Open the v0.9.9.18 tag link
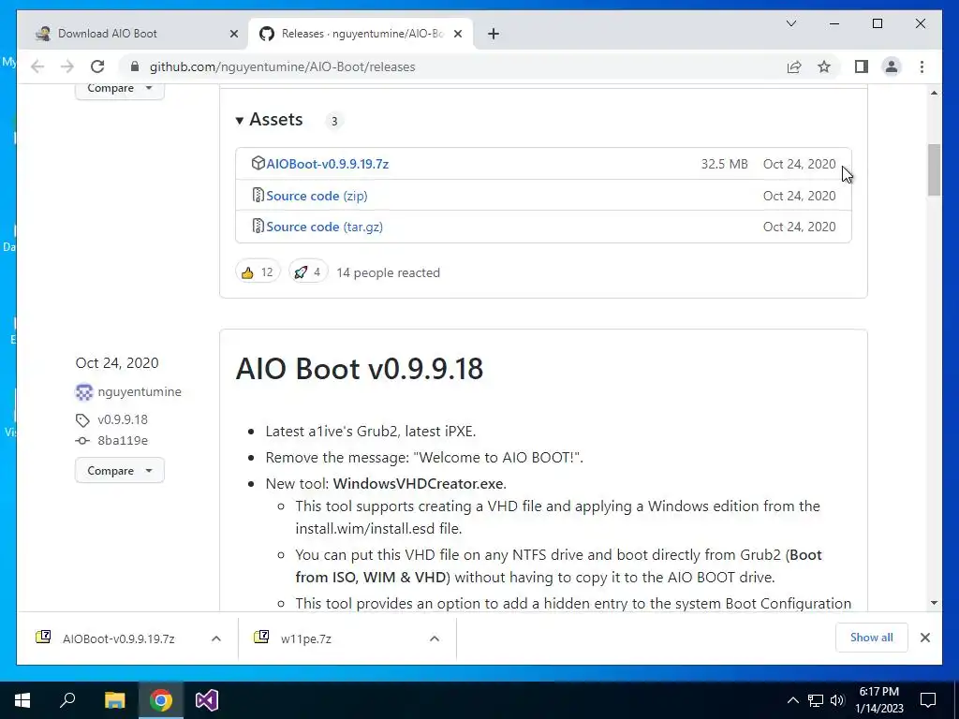The width and height of the screenshot is (959, 719). point(123,419)
